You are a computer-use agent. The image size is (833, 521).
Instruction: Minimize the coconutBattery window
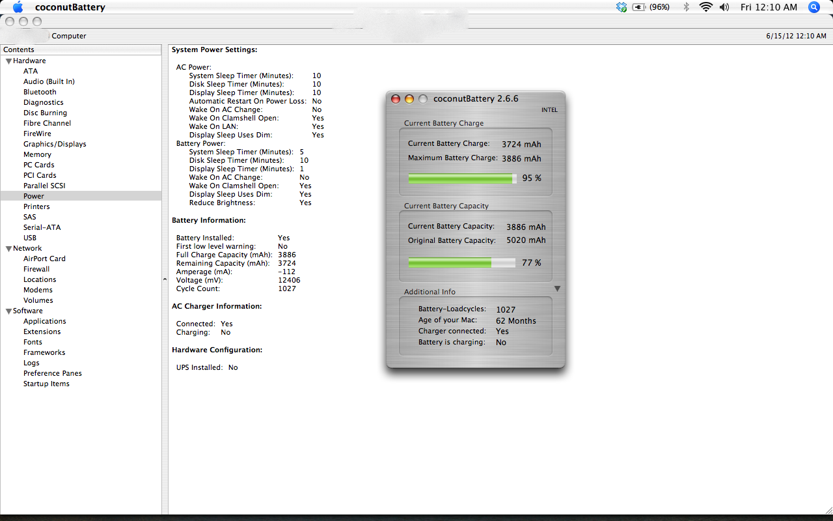(409, 99)
